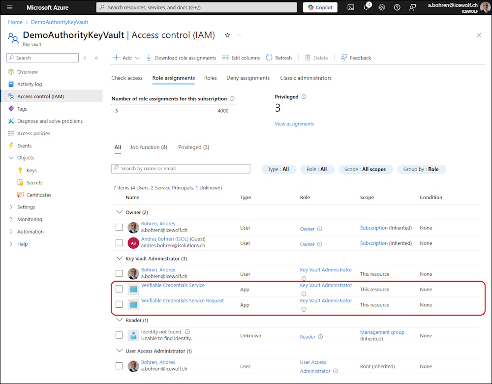Open the Type : All filter
This screenshot has height=384, width=492.
coord(278,169)
